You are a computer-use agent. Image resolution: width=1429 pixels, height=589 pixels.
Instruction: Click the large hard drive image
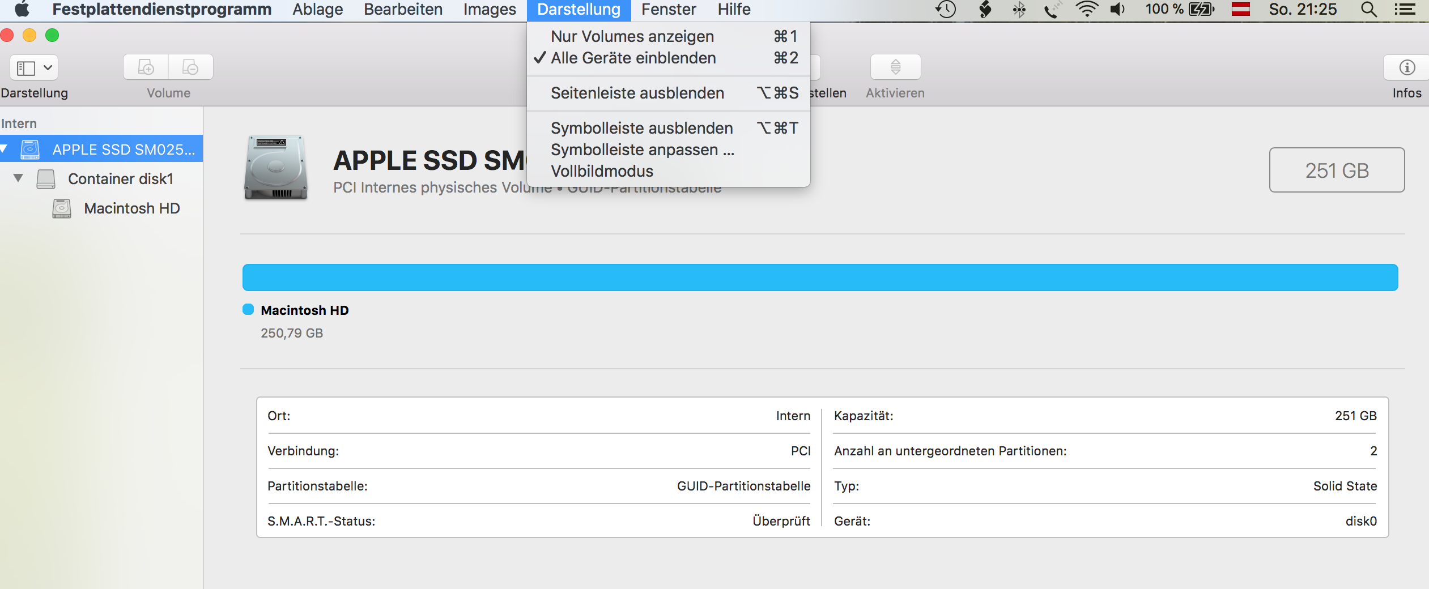point(276,168)
